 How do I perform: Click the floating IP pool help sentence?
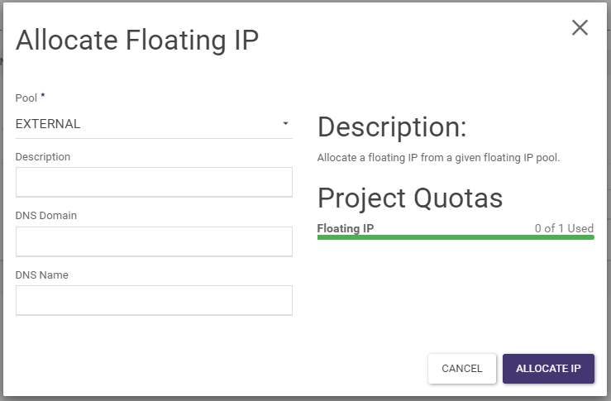[439, 157]
